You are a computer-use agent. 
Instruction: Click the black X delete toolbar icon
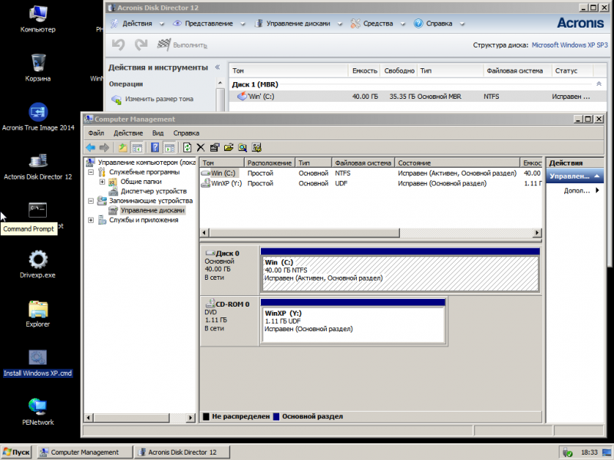coord(200,147)
